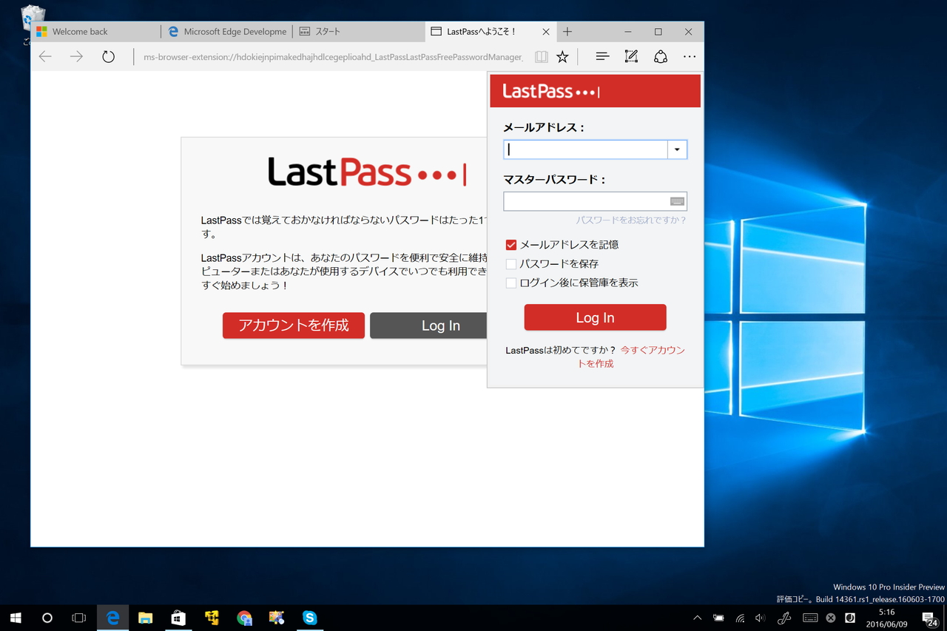
Task: Refresh the current page
Action: click(x=108, y=56)
